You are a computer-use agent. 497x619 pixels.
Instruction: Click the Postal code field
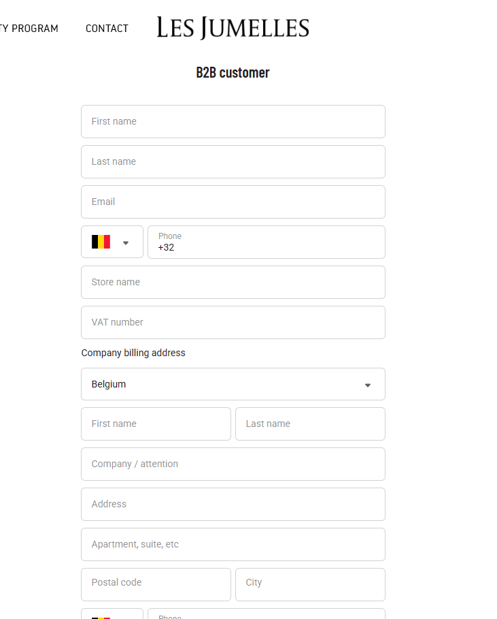(156, 584)
